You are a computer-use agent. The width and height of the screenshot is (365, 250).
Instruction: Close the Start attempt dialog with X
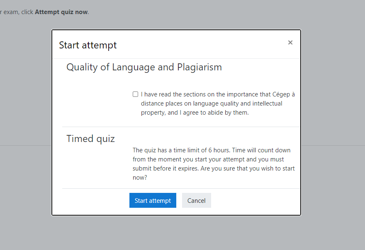(290, 43)
